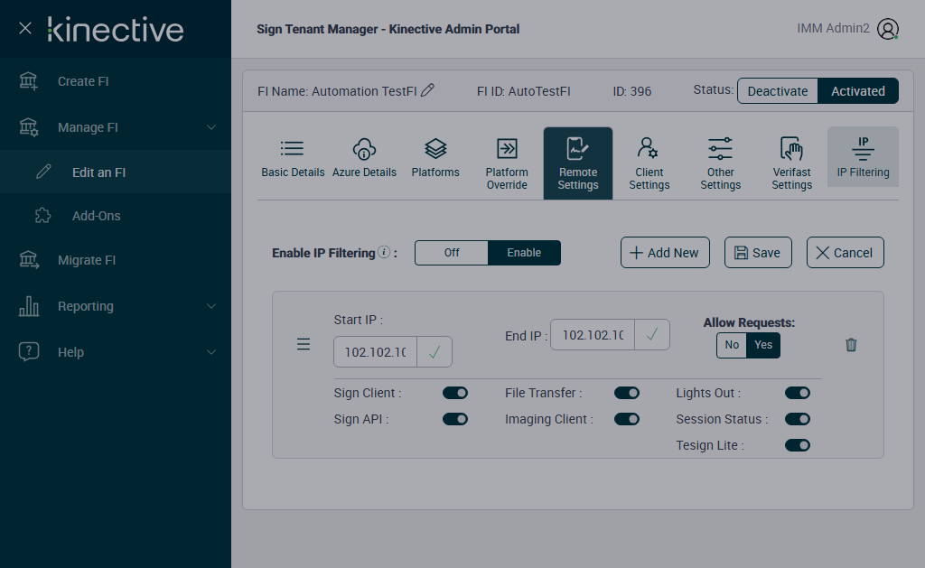Select the IP Filtering tab
The image size is (925, 568).
863,157
